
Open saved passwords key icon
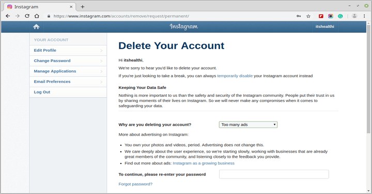pos(299,16)
